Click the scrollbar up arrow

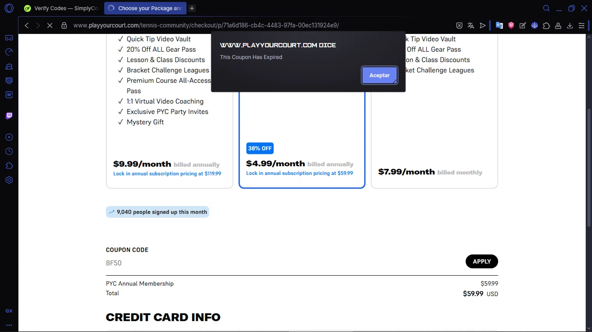(589, 37)
